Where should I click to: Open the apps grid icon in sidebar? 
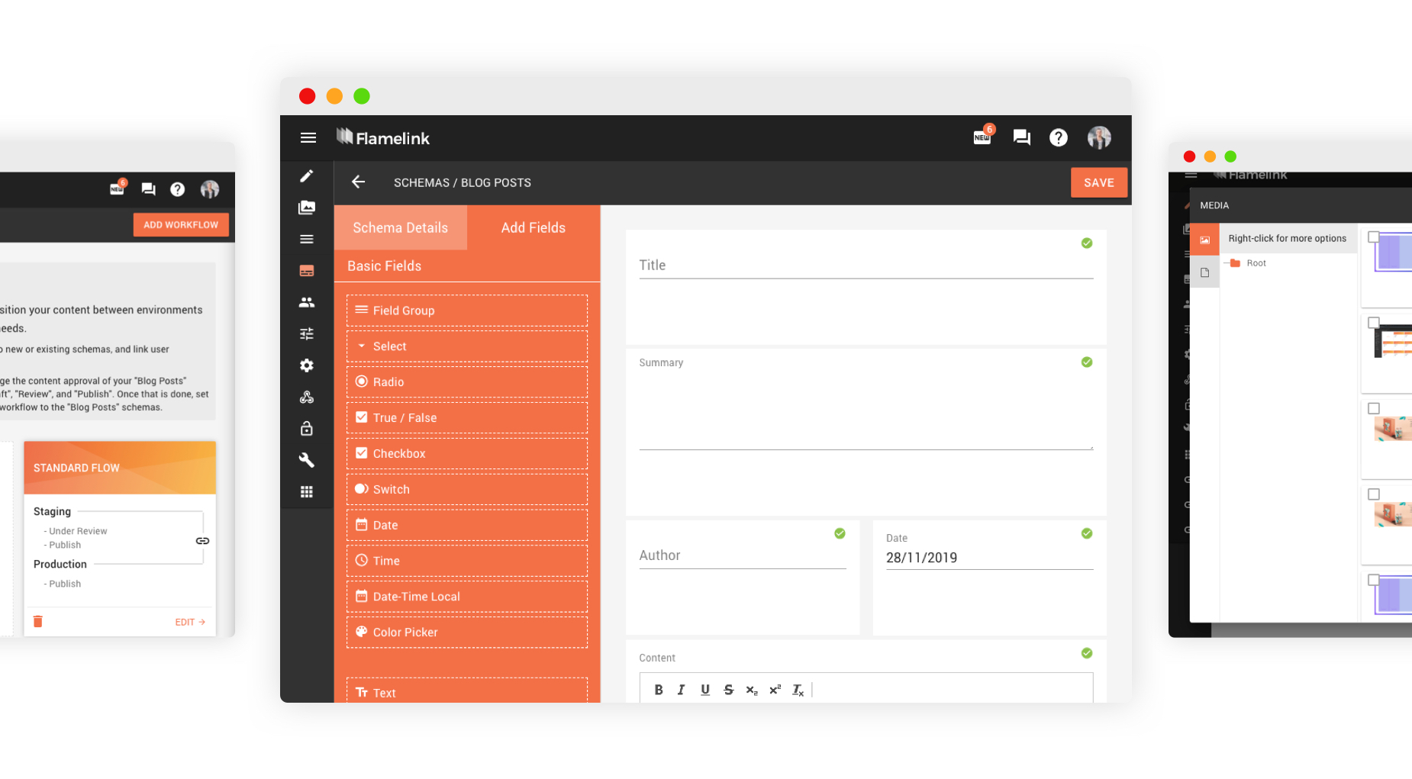[x=307, y=492]
